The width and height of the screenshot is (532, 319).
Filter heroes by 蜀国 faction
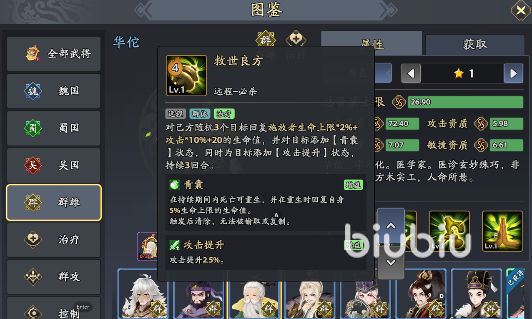(54, 128)
